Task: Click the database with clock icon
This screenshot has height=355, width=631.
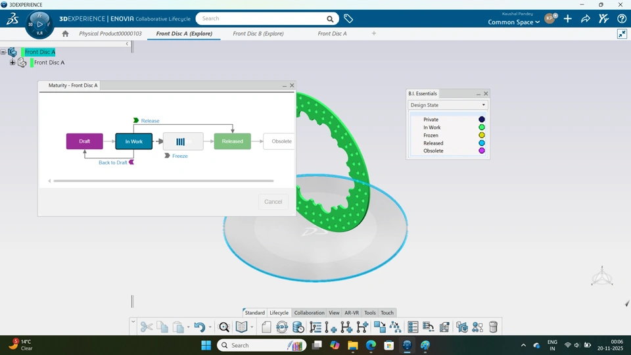Action: coord(298,327)
